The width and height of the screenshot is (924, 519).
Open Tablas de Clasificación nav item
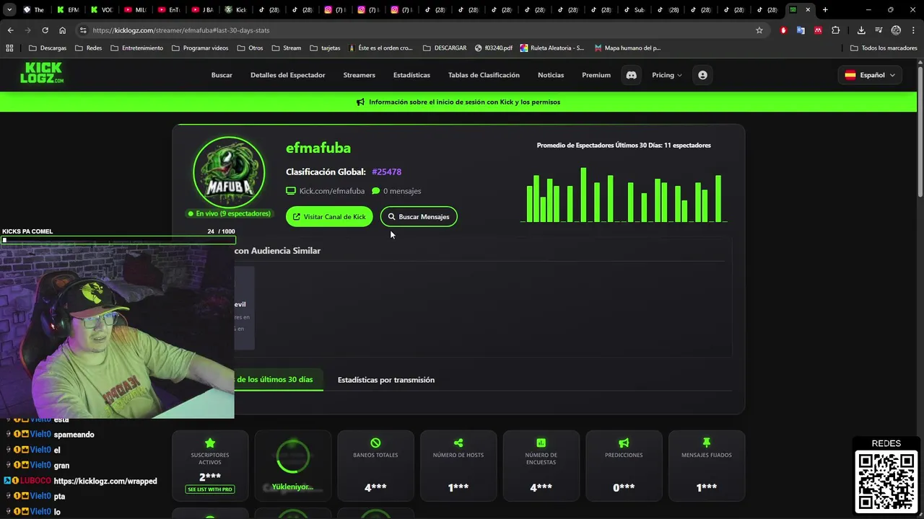(x=484, y=75)
